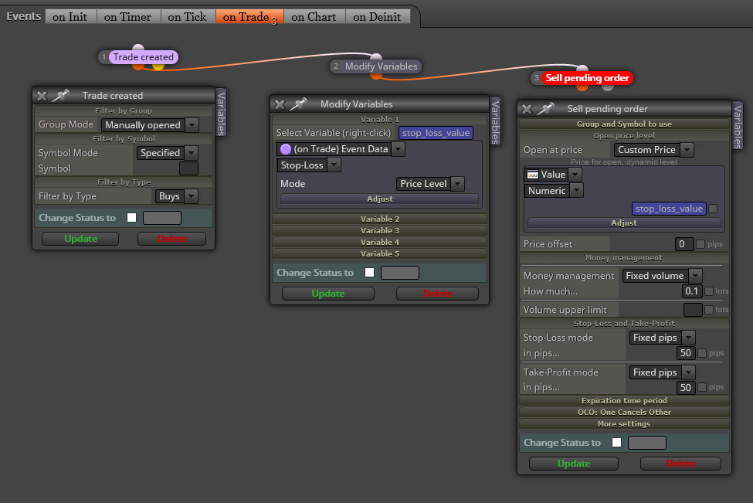Pin the Trade created panel
This screenshot has height=503, width=753.
point(60,96)
